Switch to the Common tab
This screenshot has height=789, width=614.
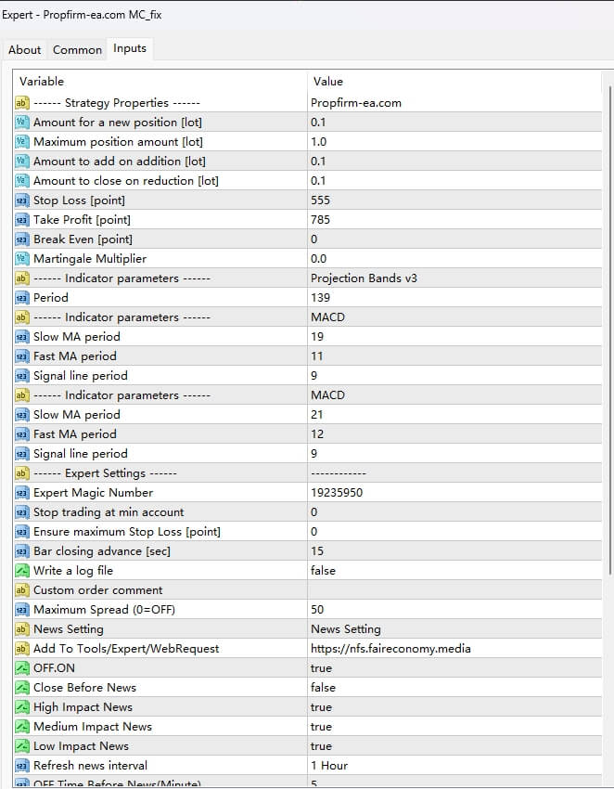pos(77,50)
